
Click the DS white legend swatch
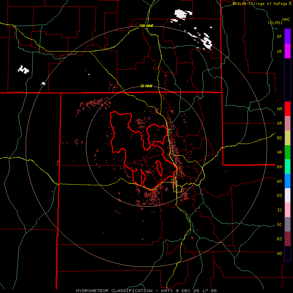coord(287,195)
